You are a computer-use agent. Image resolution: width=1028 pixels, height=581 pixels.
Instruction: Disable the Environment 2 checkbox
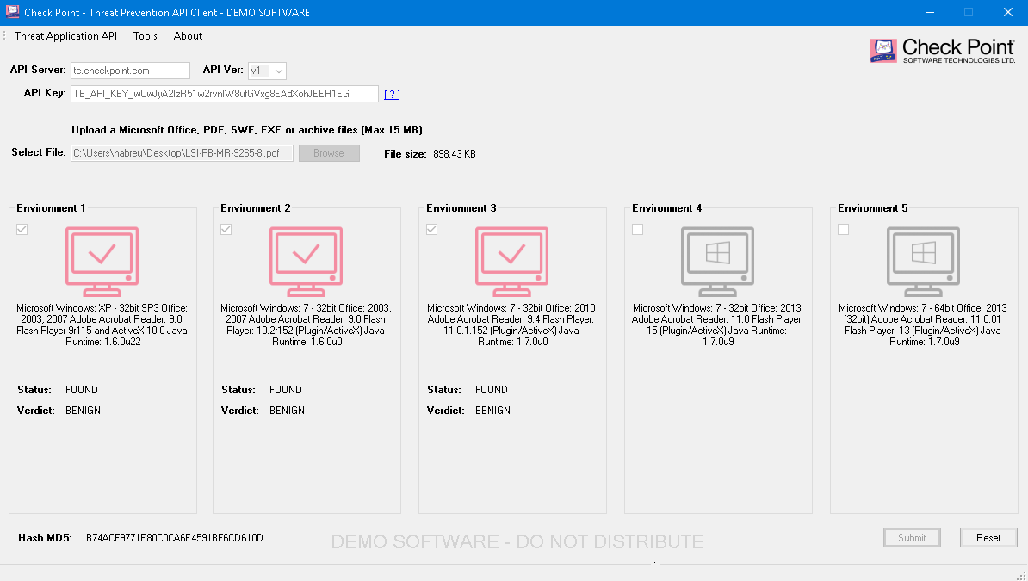[x=226, y=229]
